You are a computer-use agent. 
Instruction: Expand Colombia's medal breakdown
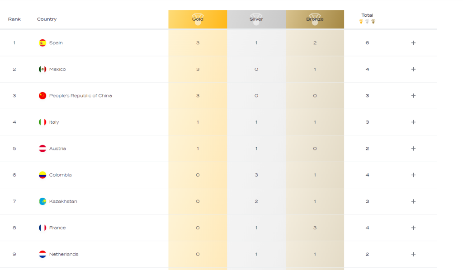click(413, 175)
